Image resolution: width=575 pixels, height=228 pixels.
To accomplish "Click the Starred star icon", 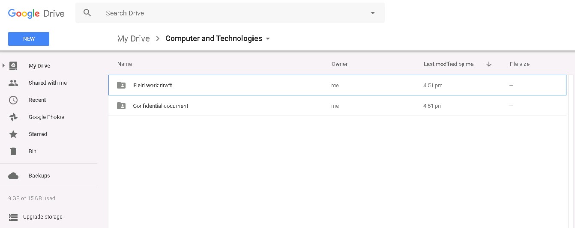I will point(13,134).
